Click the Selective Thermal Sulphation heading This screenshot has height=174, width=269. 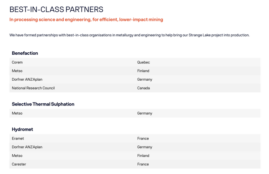pos(43,104)
